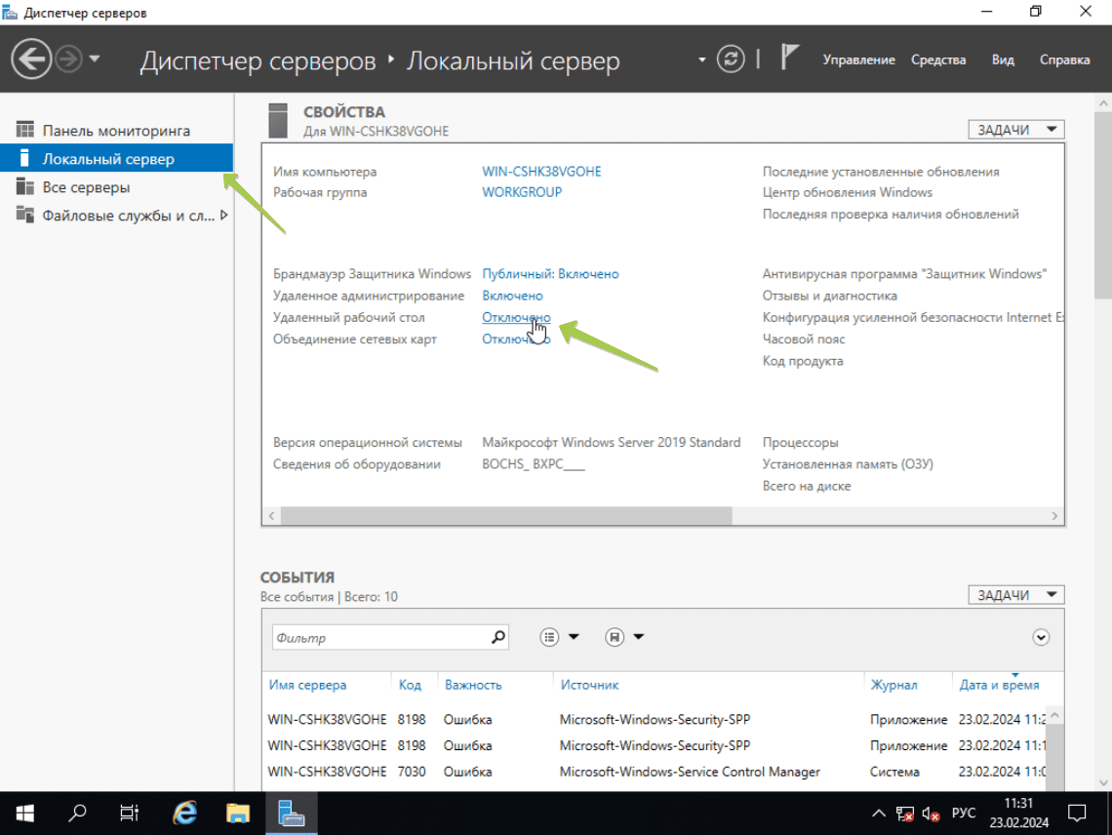Viewport: 1112px width, 835px height.
Task: Open the Вид menu
Action: point(1003,60)
